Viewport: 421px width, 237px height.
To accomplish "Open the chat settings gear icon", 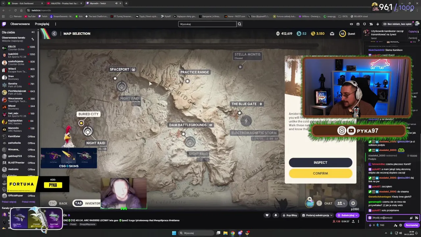I will (x=401, y=225).
